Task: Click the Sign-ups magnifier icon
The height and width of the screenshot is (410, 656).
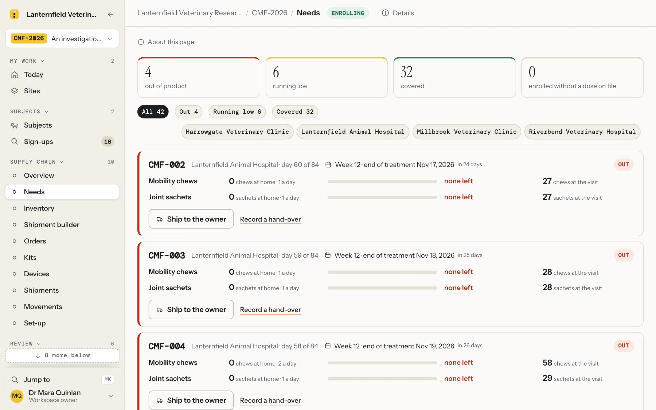Action: pos(15,142)
